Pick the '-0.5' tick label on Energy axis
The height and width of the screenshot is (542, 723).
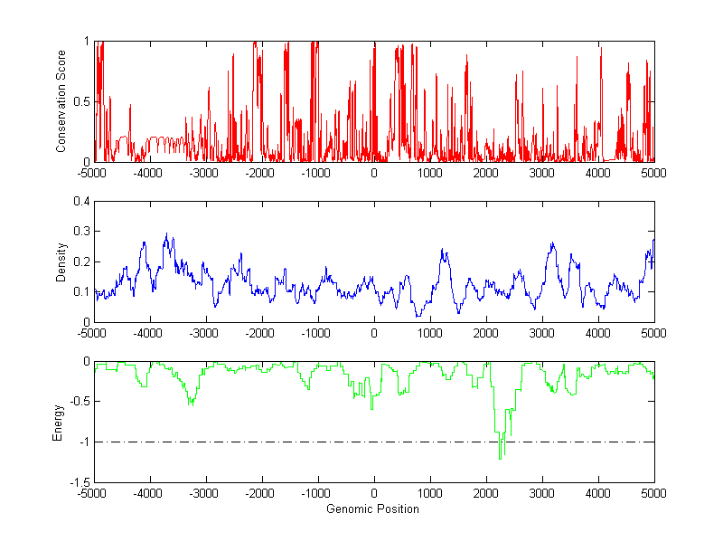coord(79,402)
